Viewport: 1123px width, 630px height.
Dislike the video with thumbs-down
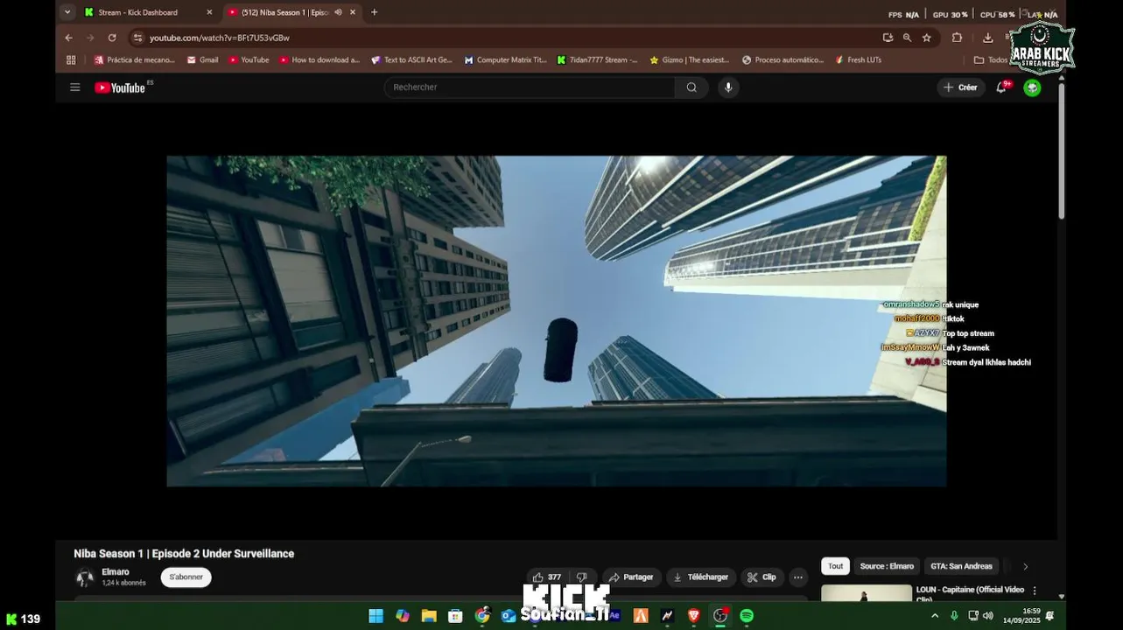(x=582, y=577)
